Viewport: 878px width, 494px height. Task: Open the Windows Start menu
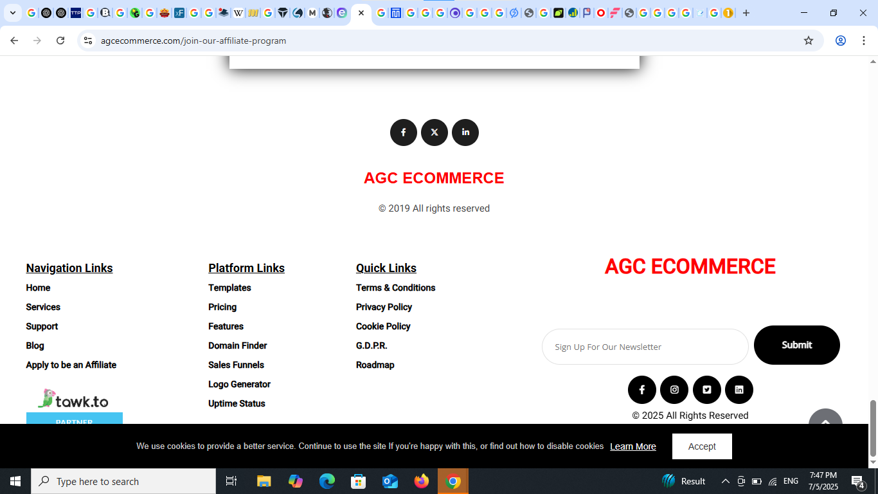[15, 481]
